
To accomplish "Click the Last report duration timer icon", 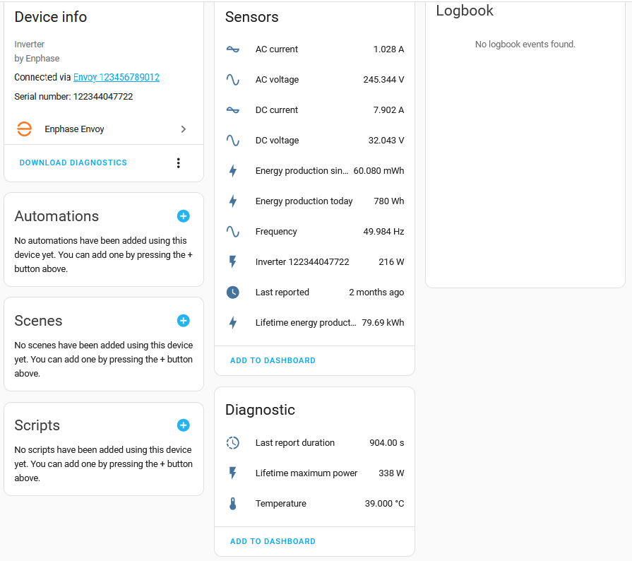I will [x=233, y=443].
